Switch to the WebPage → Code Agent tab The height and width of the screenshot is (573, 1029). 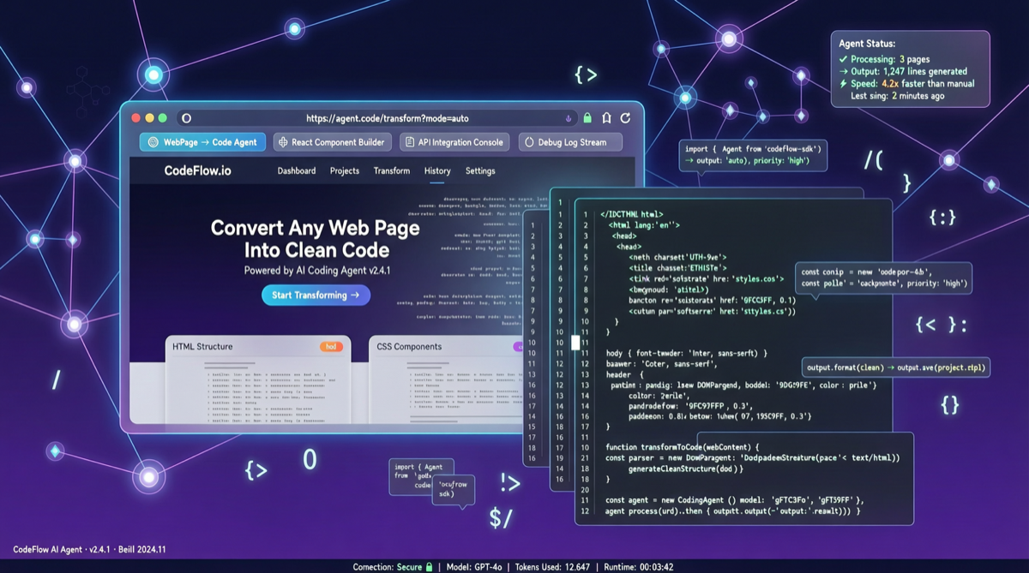tap(202, 142)
